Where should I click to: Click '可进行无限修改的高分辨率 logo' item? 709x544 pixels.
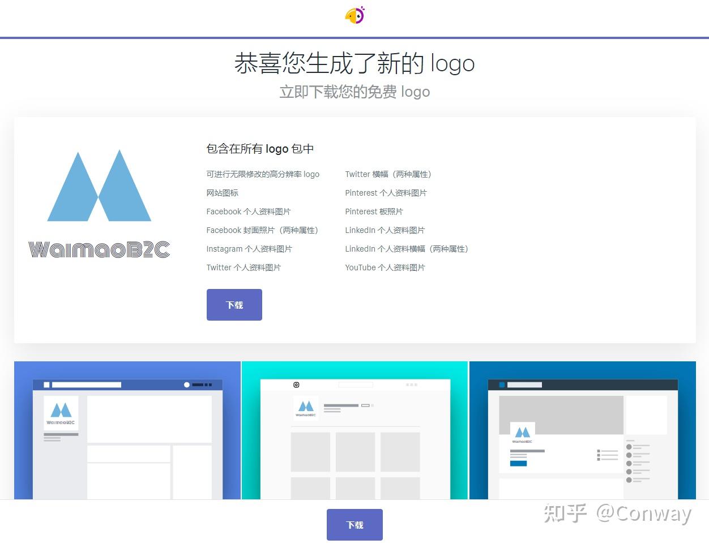(263, 174)
